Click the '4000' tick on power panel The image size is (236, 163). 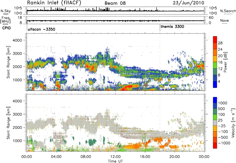click(x=17, y=40)
